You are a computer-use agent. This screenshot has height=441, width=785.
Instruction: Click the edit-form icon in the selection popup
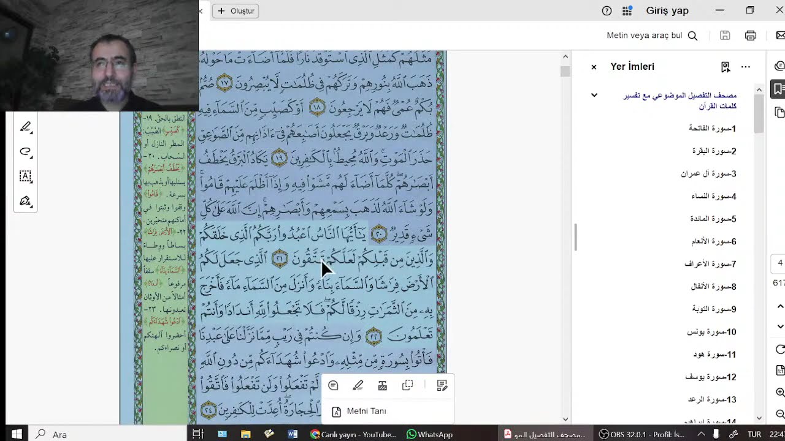442,385
